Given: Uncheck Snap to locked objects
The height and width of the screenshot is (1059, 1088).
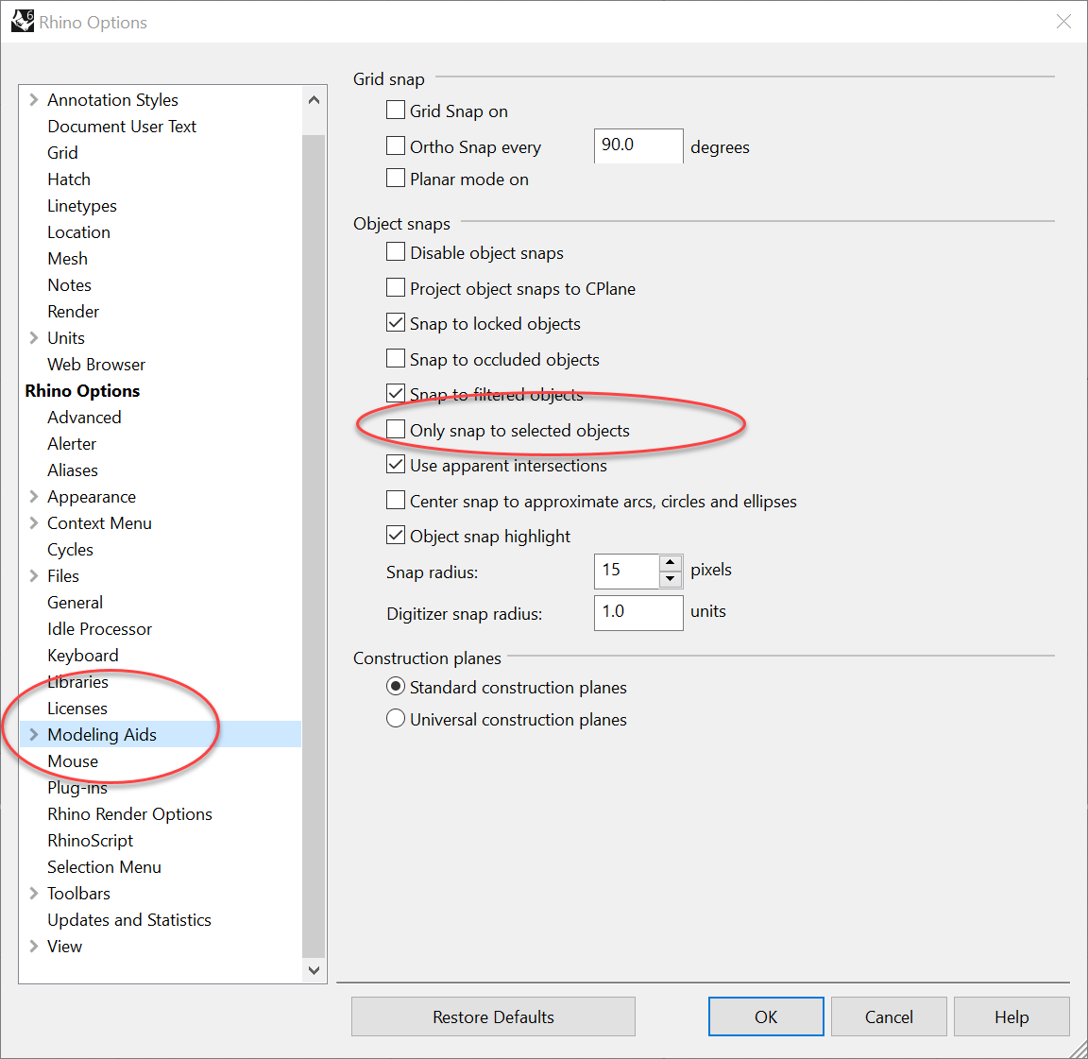Looking at the screenshot, I should point(396,323).
